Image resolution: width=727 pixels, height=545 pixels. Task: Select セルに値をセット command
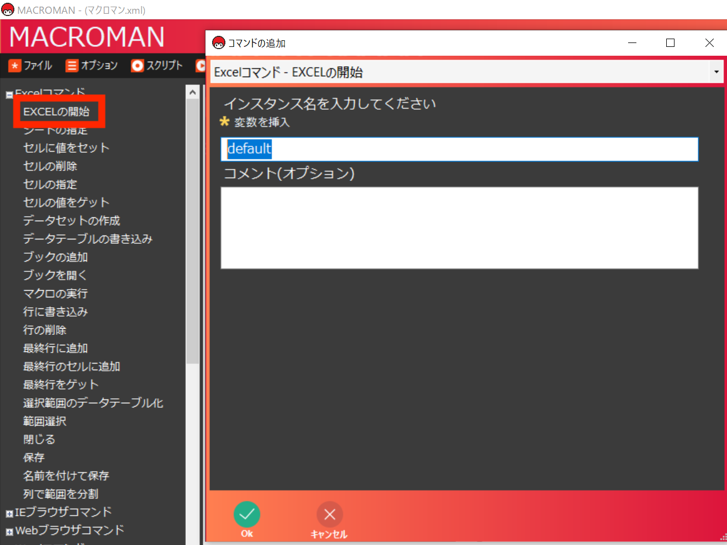[x=66, y=148]
